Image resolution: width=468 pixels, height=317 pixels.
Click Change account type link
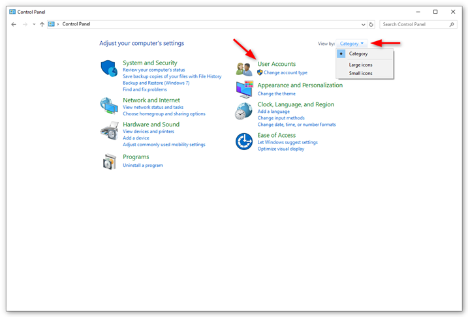click(x=285, y=72)
